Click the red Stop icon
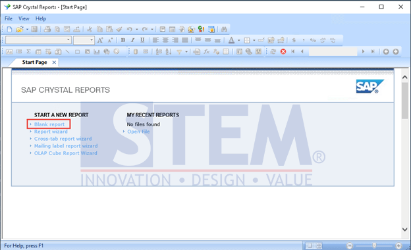Screen dimensions: 411x250 click(283, 51)
